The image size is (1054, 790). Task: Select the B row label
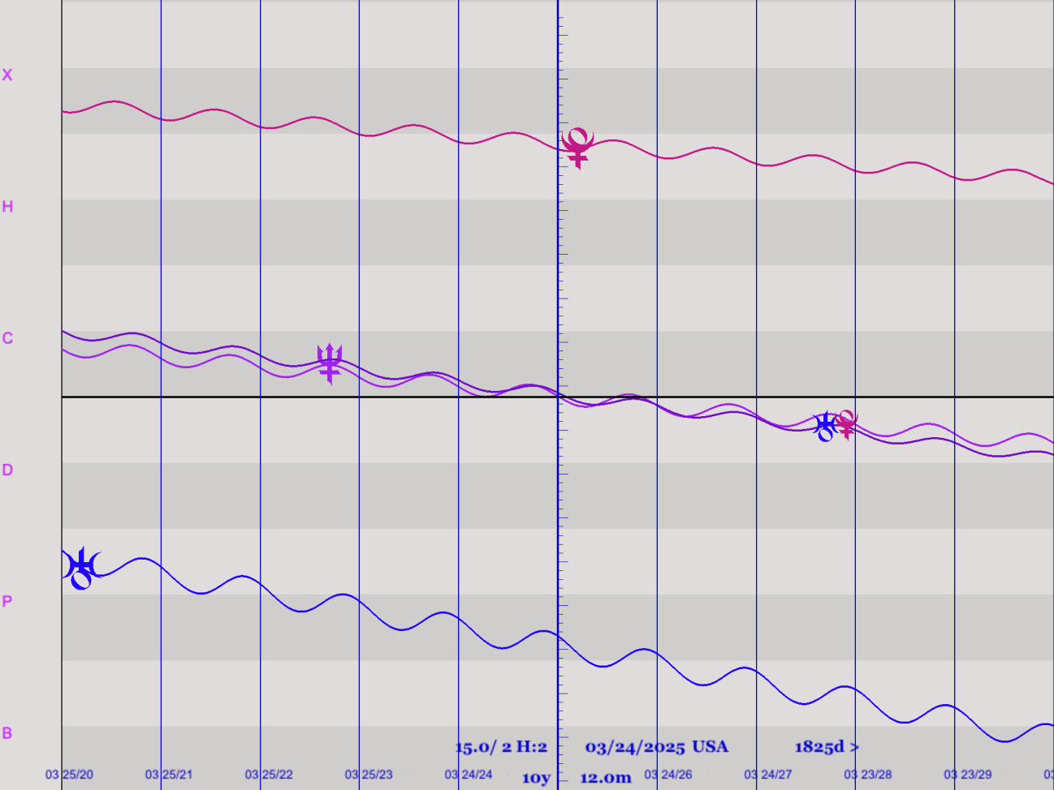[7, 733]
